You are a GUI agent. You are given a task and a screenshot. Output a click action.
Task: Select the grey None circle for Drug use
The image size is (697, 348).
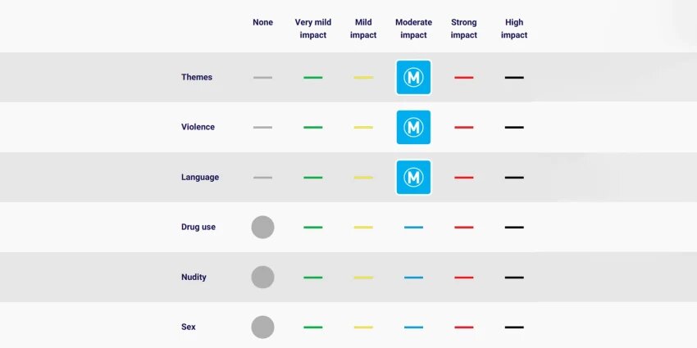(x=262, y=228)
